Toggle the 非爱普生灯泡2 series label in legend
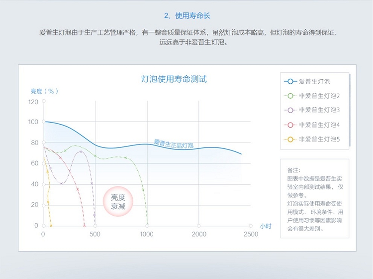 point(319,96)
